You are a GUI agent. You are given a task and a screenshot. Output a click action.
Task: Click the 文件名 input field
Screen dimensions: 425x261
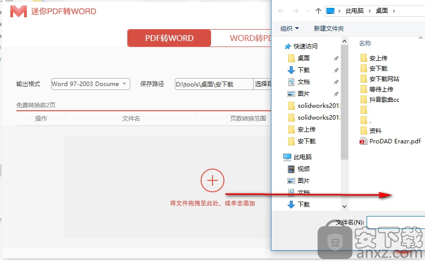pyautogui.click(x=395, y=222)
